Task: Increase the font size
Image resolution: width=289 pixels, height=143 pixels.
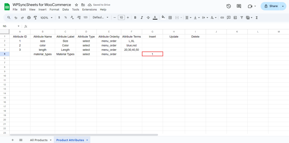Action: 128,18
